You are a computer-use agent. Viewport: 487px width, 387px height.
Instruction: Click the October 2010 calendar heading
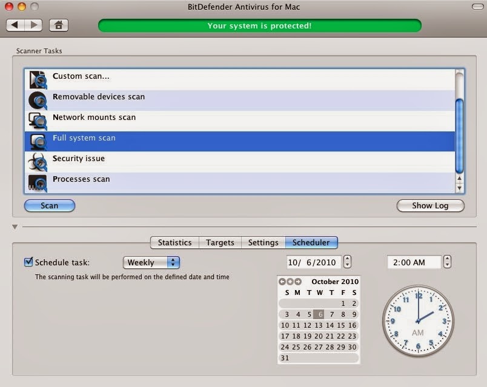pyautogui.click(x=335, y=282)
